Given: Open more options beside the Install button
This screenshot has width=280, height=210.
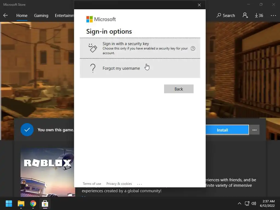Looking at the screenshot, I should coord(255,130).
